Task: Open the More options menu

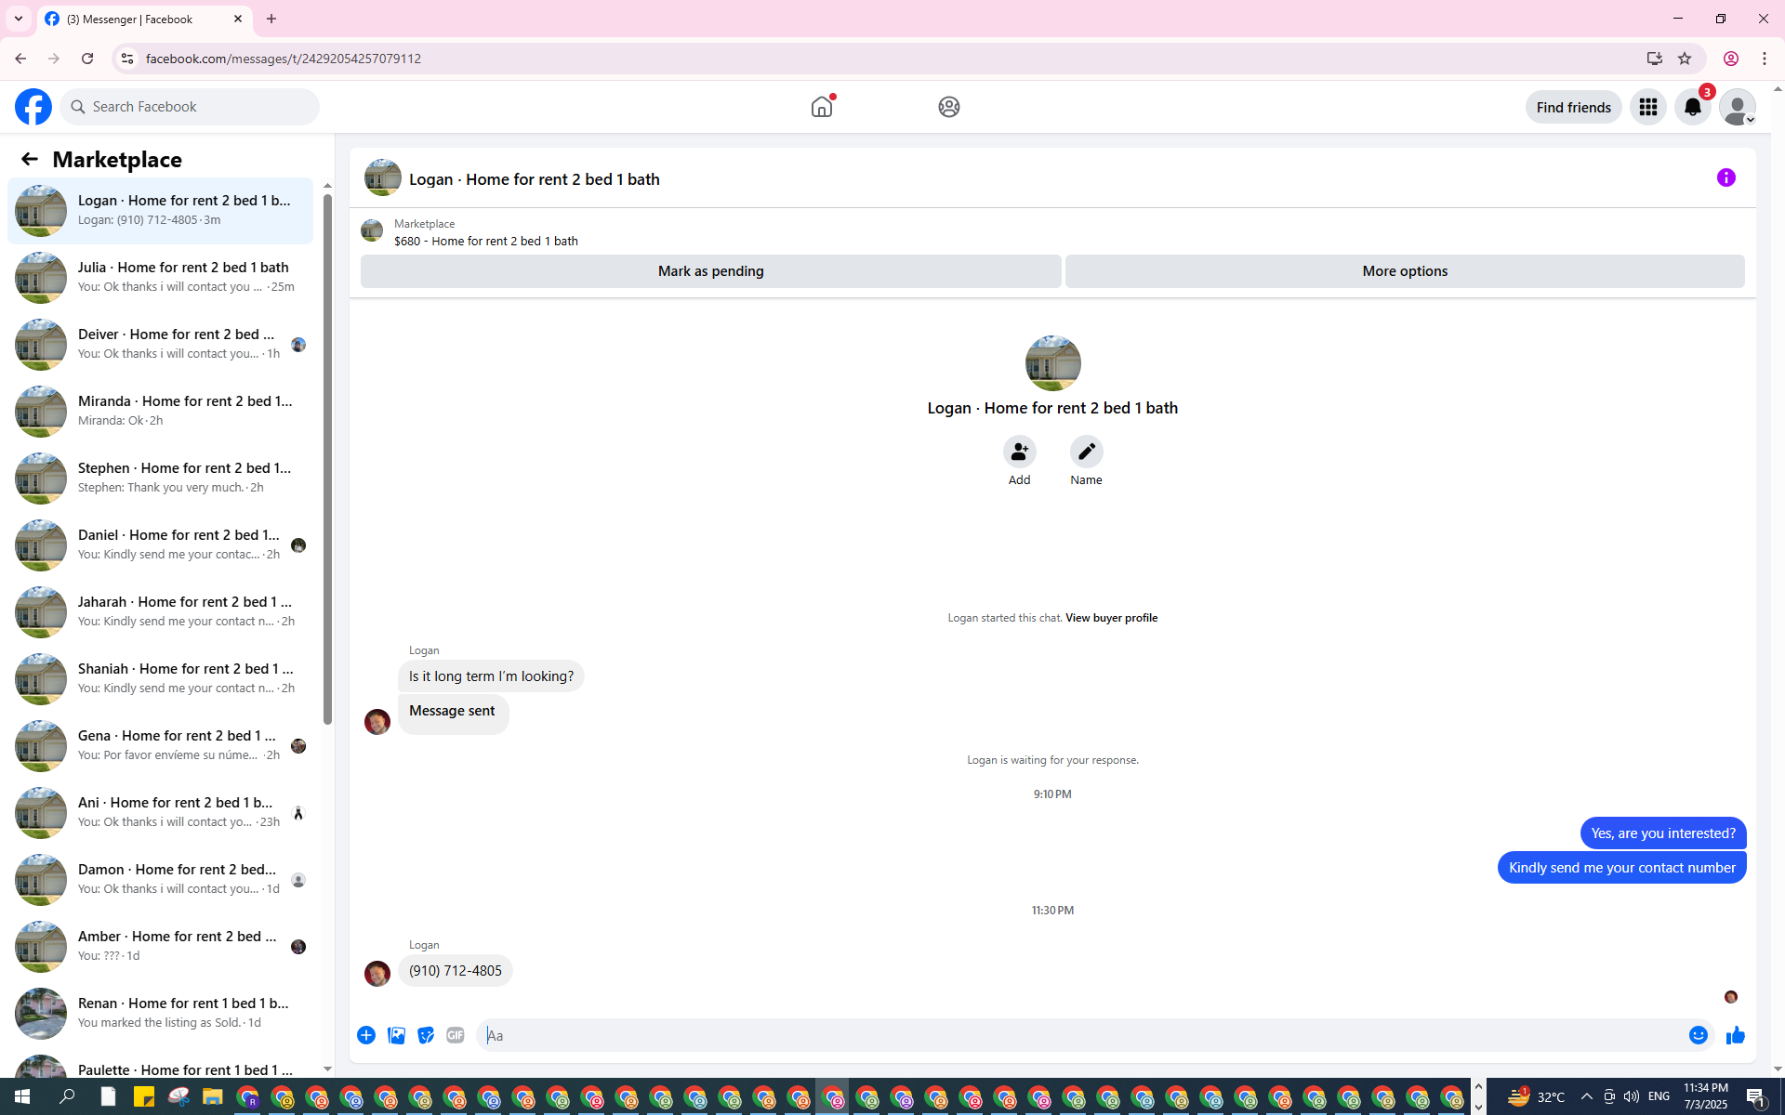Action: click(x=1404, y=271)
